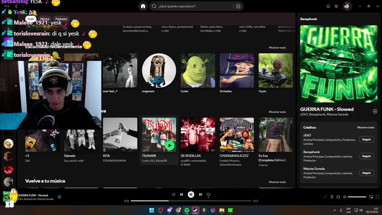
Task: Adjust the volume slider
Action: tap(357, 197)
